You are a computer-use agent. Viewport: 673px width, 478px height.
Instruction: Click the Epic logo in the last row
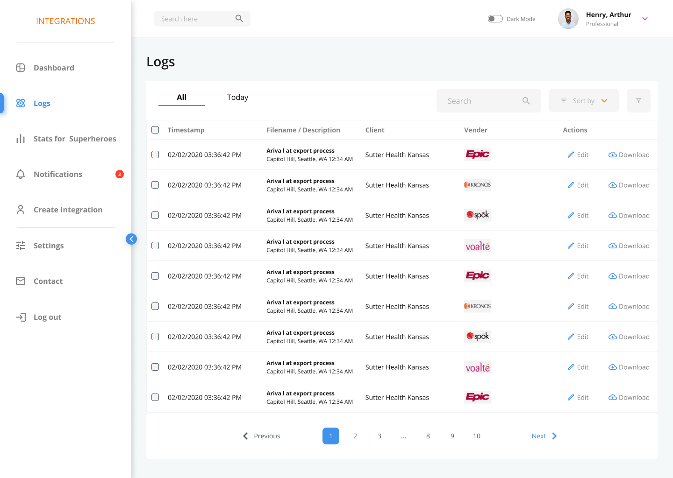pyautogui.click(x=478, y=397)
